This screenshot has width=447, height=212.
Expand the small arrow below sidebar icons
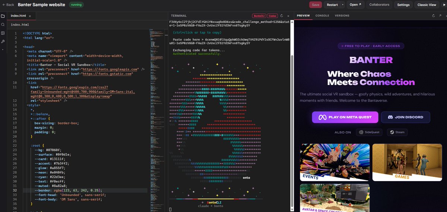3,49
